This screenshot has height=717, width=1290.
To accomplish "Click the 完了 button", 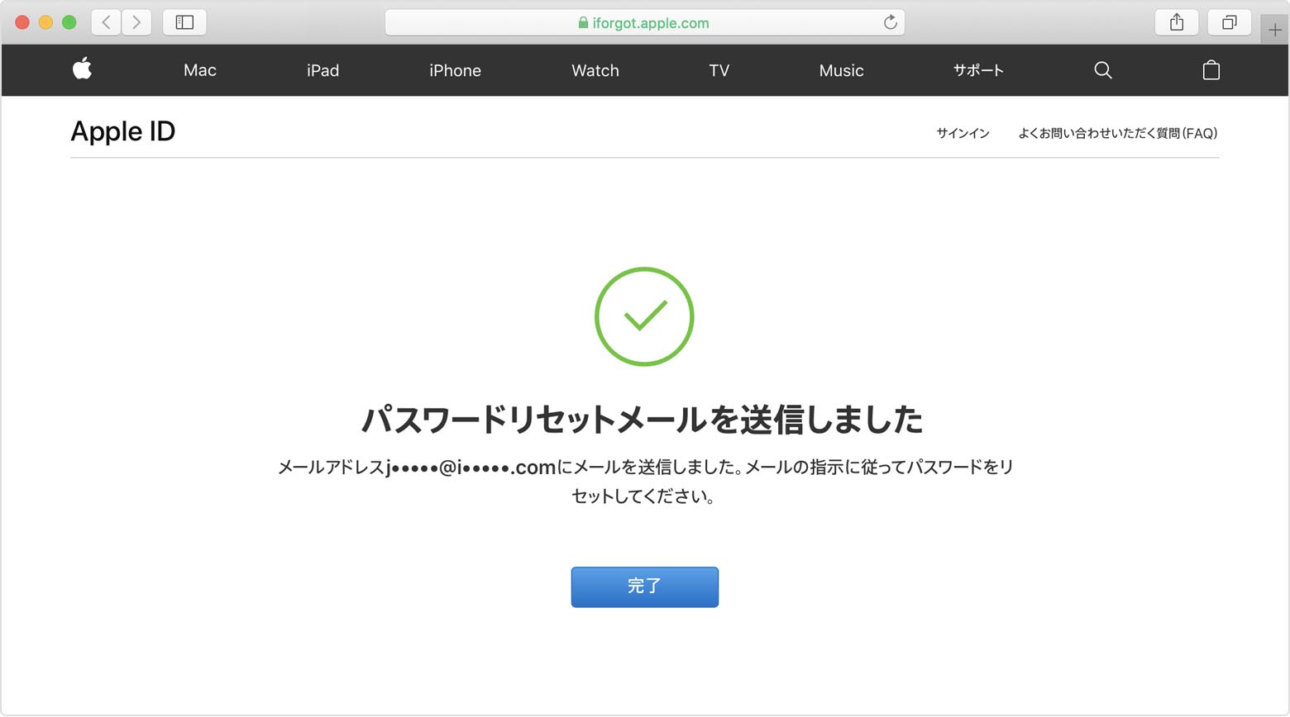I will 645,587.
